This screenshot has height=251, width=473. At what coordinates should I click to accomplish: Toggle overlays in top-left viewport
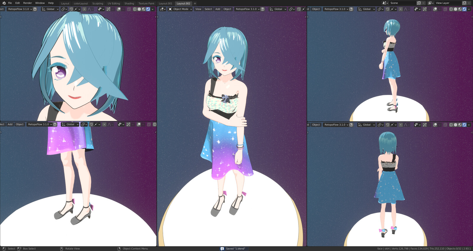tap(119, 9)
